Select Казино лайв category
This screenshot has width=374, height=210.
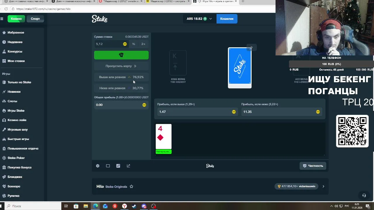tap(17, 120)
